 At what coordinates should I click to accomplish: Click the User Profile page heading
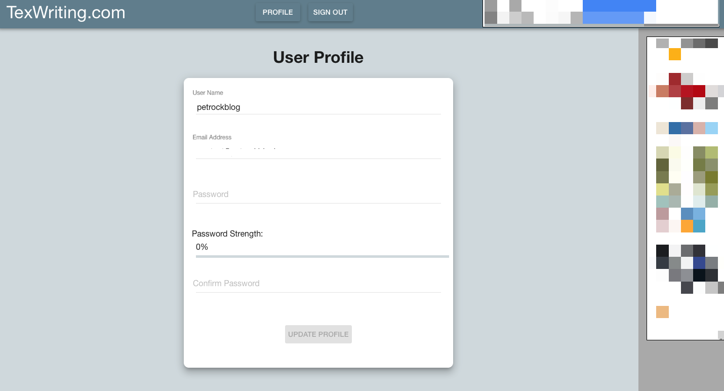318,57
